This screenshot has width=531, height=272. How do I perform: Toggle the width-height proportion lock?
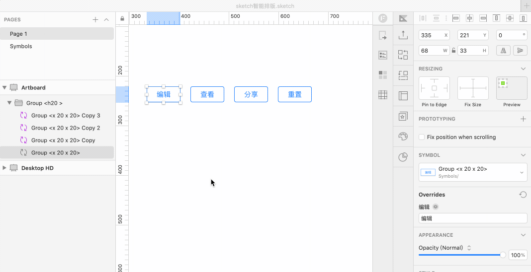pyautogui.click(x=453, y=50)
